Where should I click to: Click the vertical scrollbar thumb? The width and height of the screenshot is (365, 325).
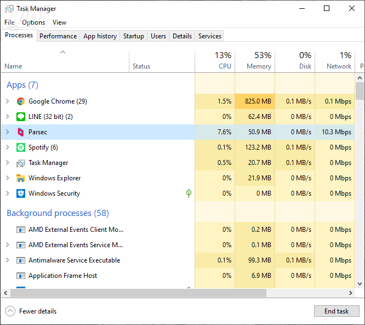click(360, 91)
